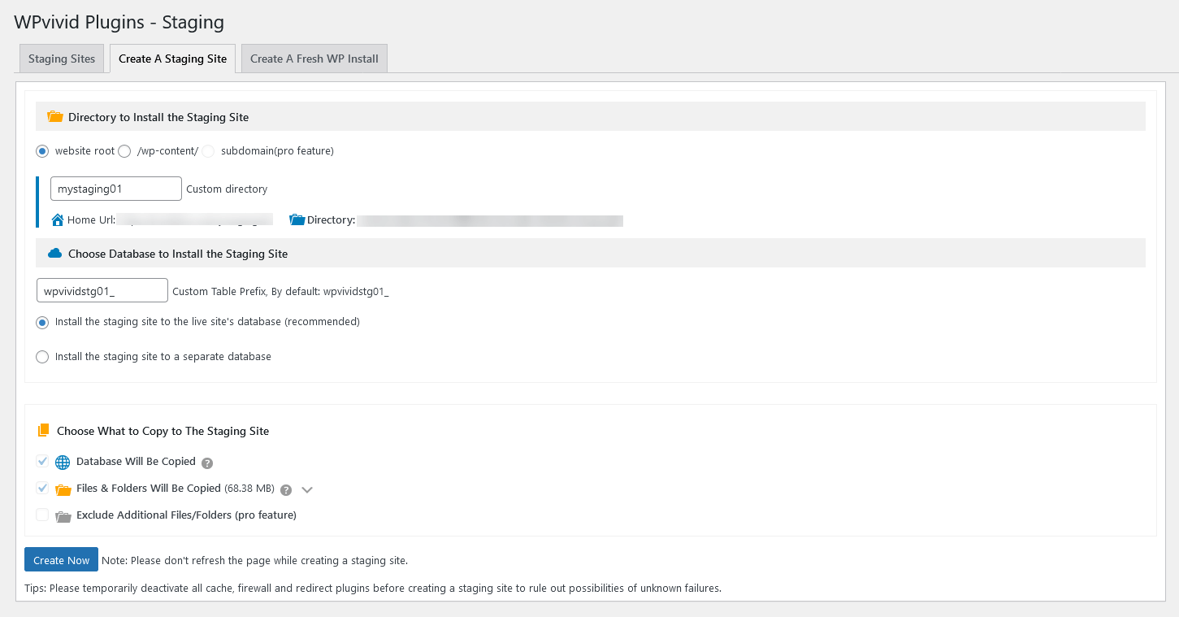Screen dimensions: 1179x617
Task: Choose install to a separate database option
Action: pyautogui.click(x=42, y=357)
